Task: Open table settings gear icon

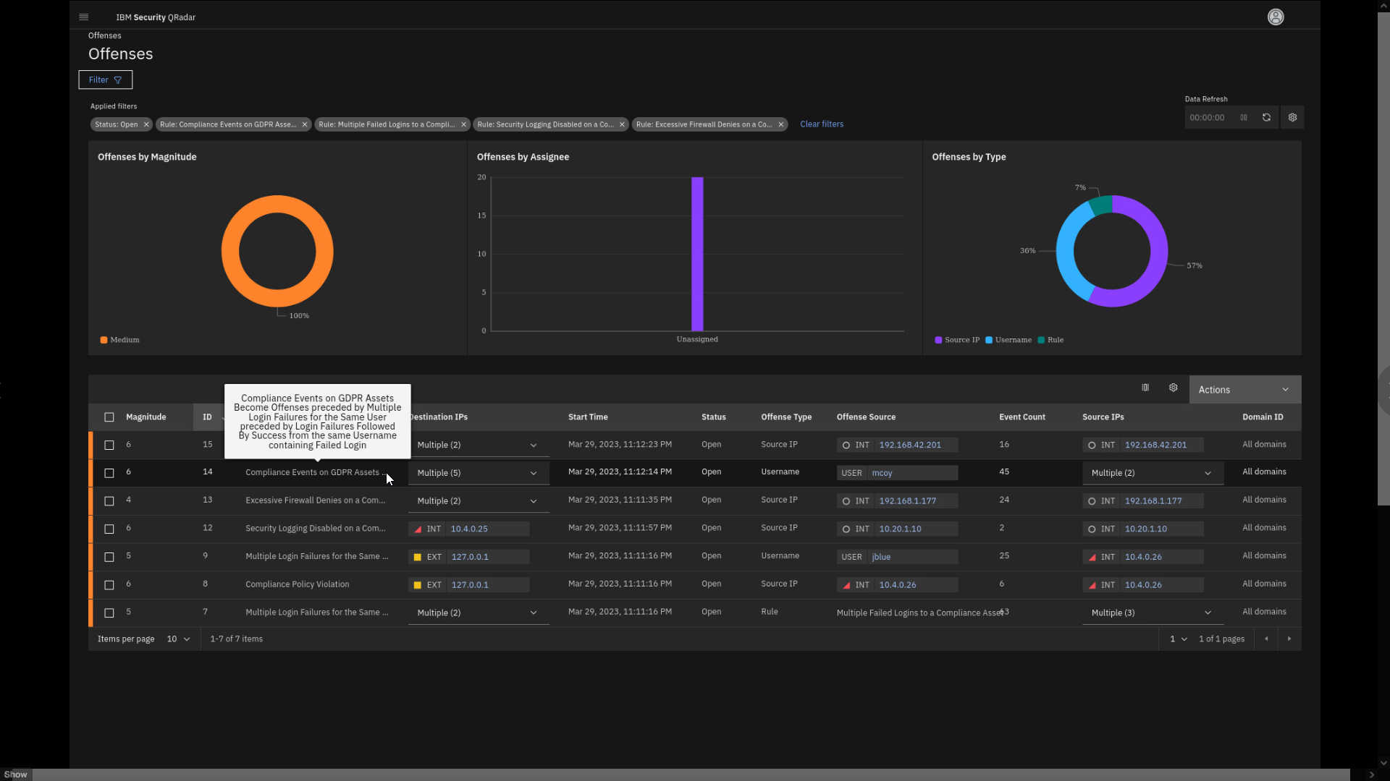Action: click(x=1173, y=388)
